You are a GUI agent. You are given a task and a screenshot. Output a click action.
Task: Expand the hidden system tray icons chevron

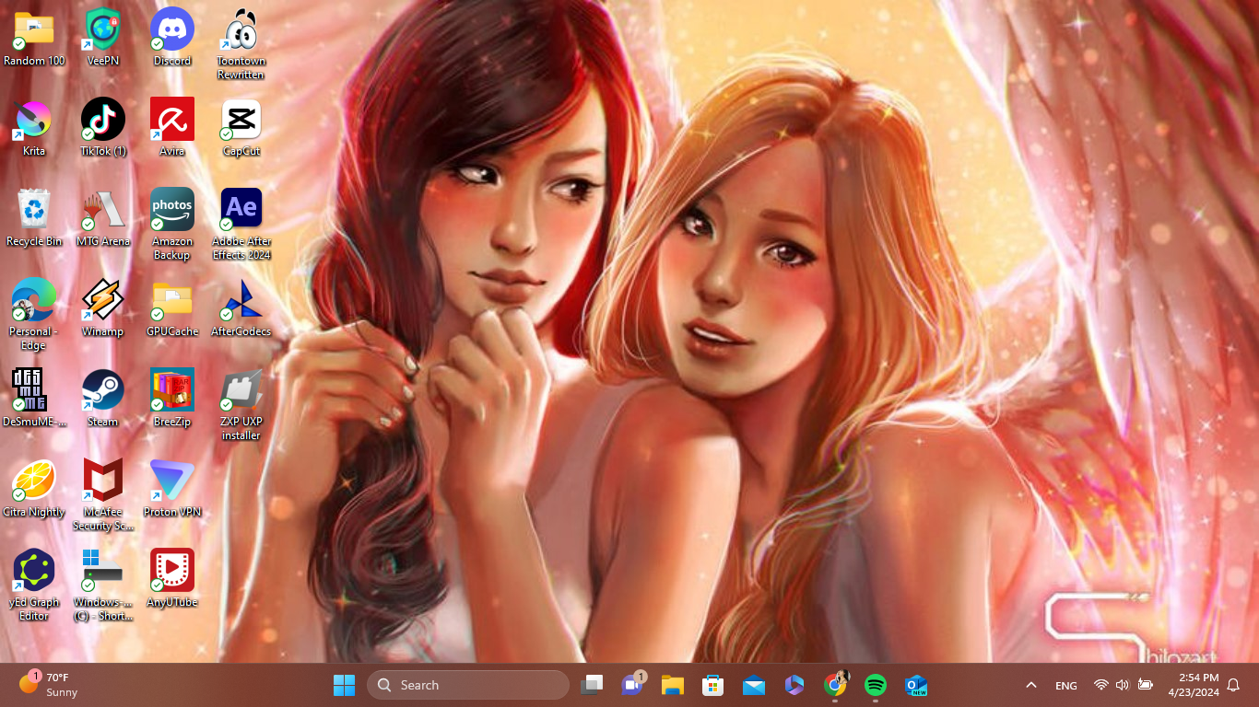pyautogui.click(x=1031, y=685)
